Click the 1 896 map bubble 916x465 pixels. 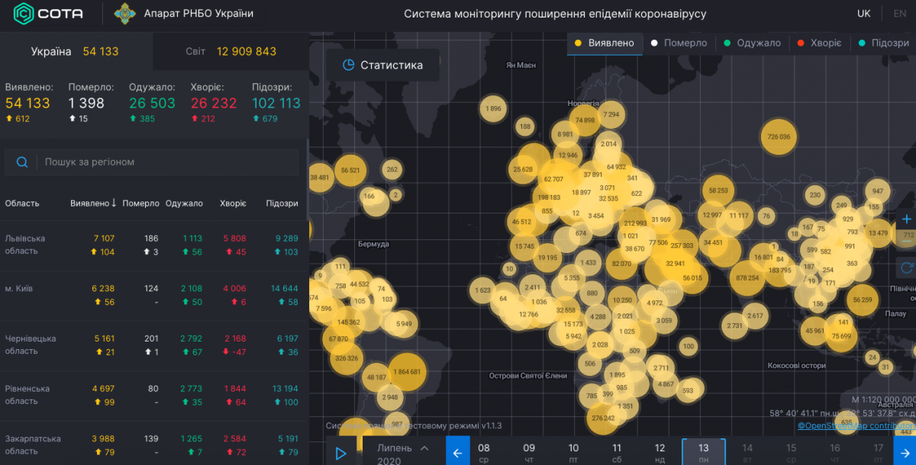pos(494,109)
